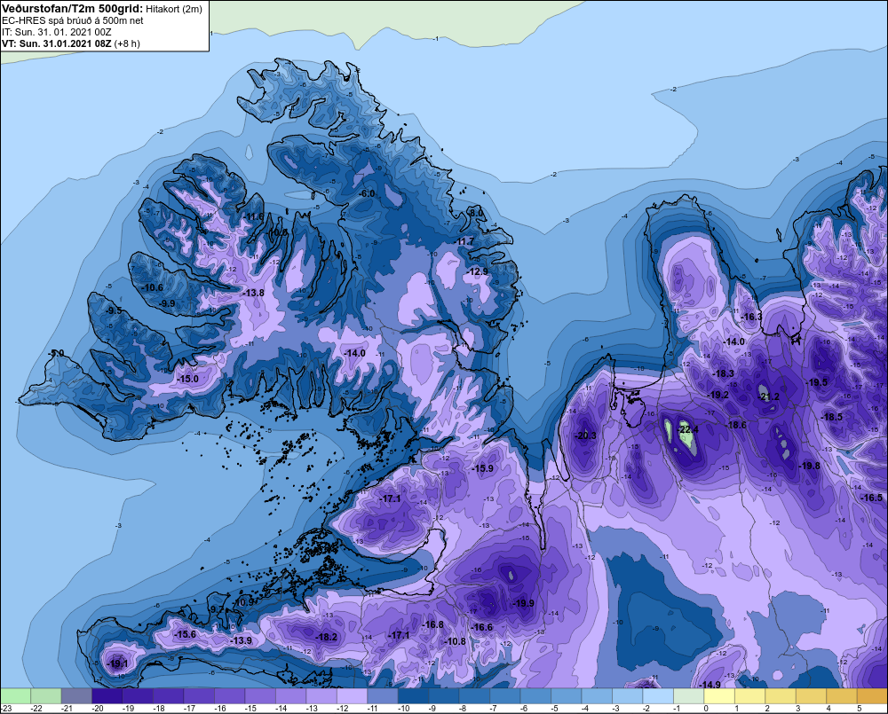The width and height of the screenshot is (888, 714).
Task: Click the -15.6 temperature value
Action: point(186,634)
